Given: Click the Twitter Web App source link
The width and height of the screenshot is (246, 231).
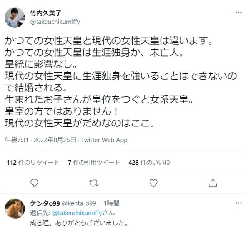Looking at the screenshot, I should pyautogui.click(x=104, y=140).
